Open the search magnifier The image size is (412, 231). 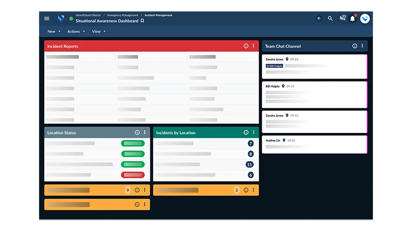coord(330,18)
